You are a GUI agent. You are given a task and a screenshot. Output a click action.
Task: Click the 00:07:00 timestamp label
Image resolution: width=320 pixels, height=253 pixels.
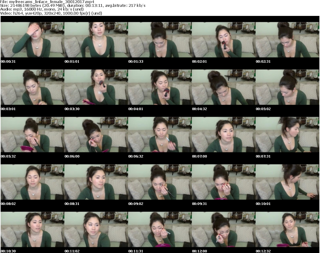(x=200, y=156)
